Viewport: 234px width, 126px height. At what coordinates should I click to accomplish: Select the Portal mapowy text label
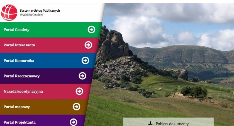click(17, 107)
